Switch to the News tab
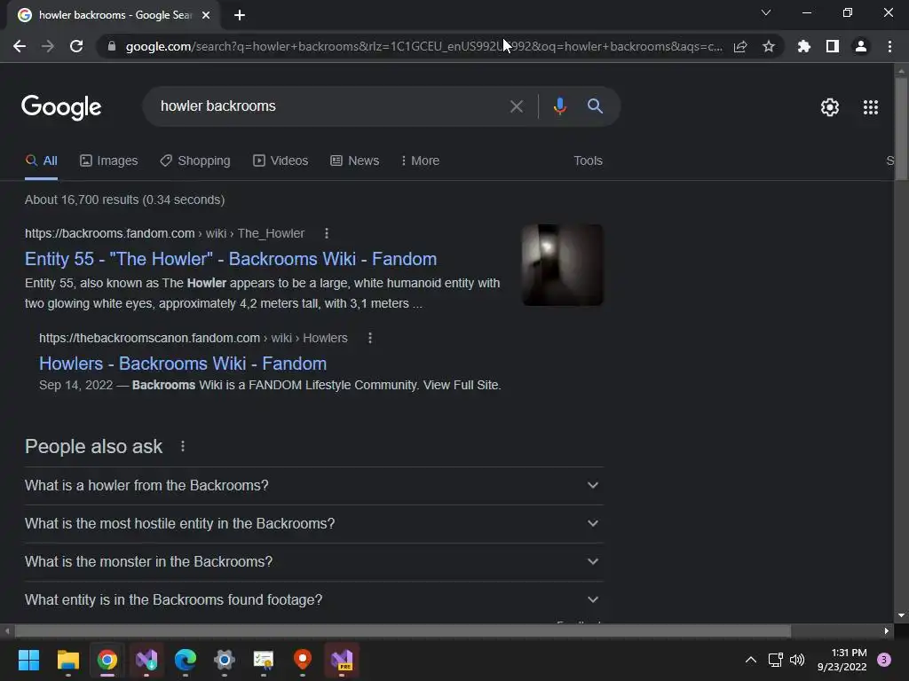The width and height of the screenshot is (909, 681). [x=355, y=161]
